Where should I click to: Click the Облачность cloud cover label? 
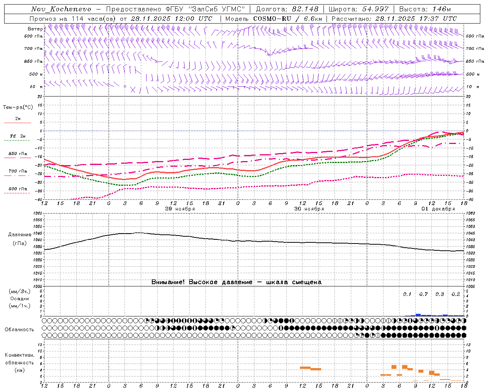[19, 330]
